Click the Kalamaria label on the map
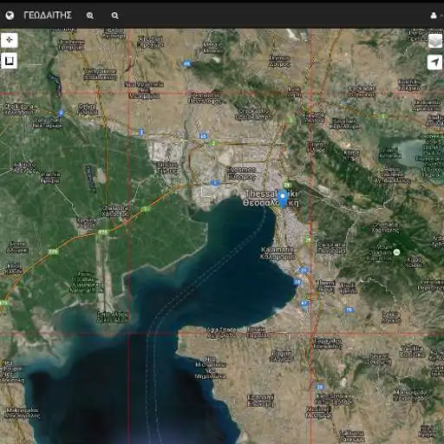The image size is (444, 444). 277,253
